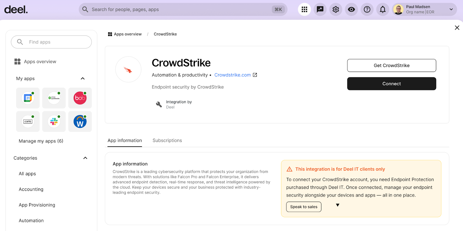Click the Speak to sales button
The image size is (463, 231).
point(304,207)
